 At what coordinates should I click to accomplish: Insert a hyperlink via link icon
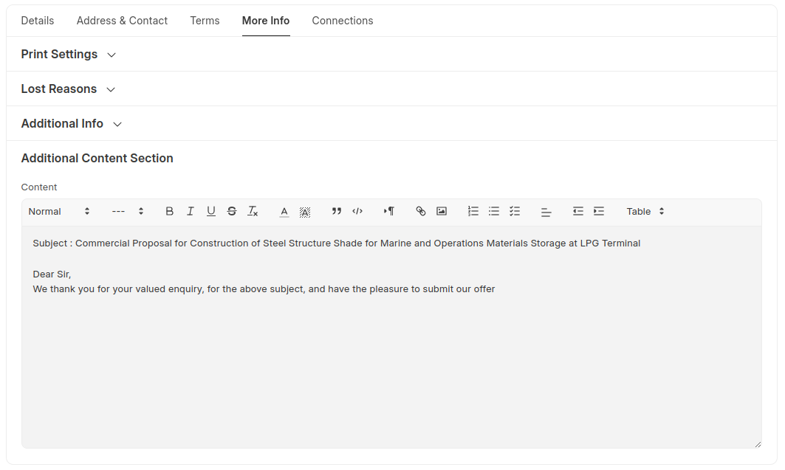421,211
